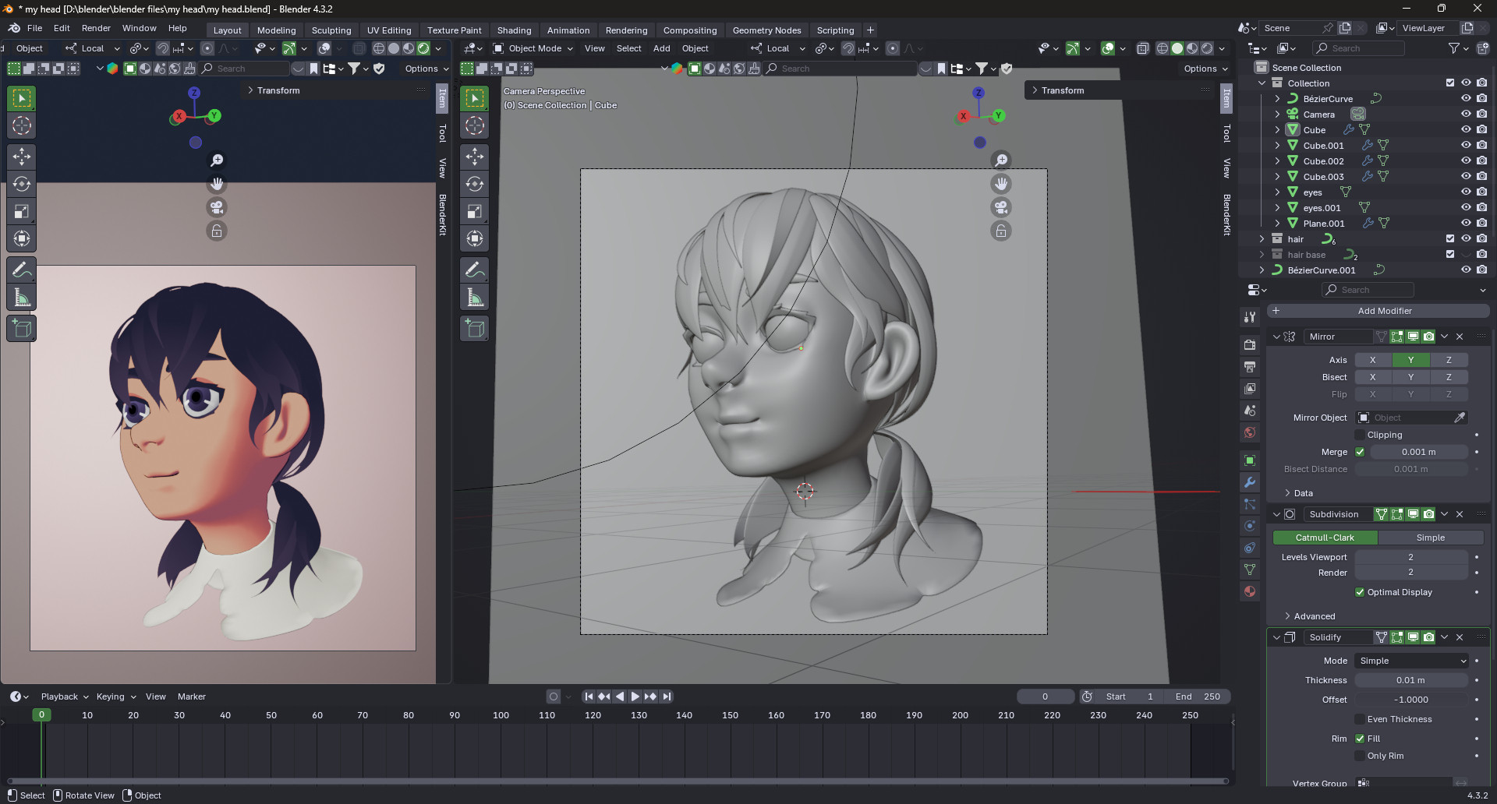The height and width of the screenshot is (804, 1497).
Task: Hide the Camera object in outliner
Action: tap(1466, 114)
